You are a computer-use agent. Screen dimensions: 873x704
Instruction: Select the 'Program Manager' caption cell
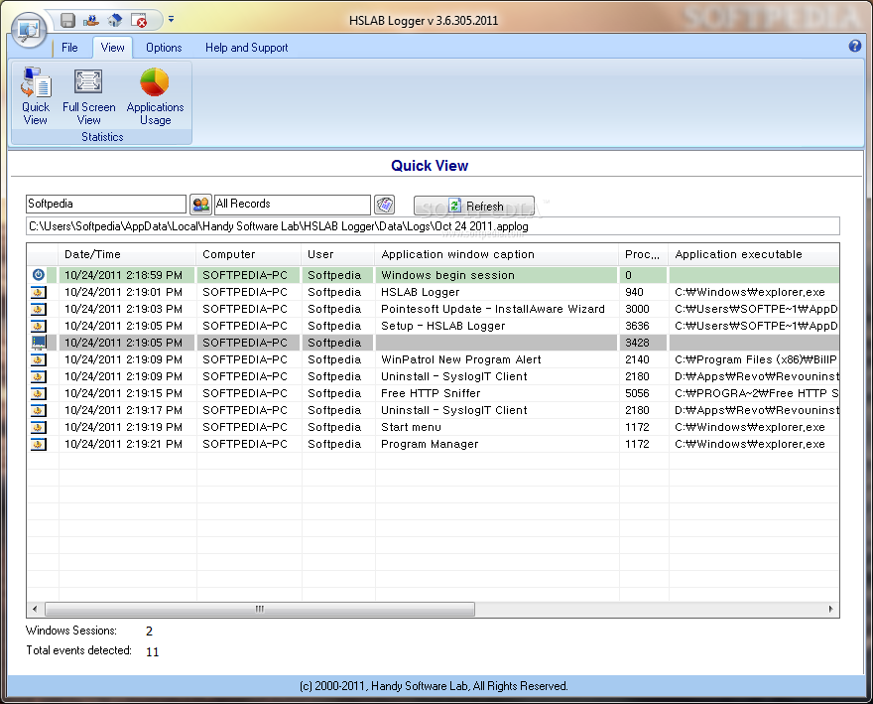click(x=497, y=444)
